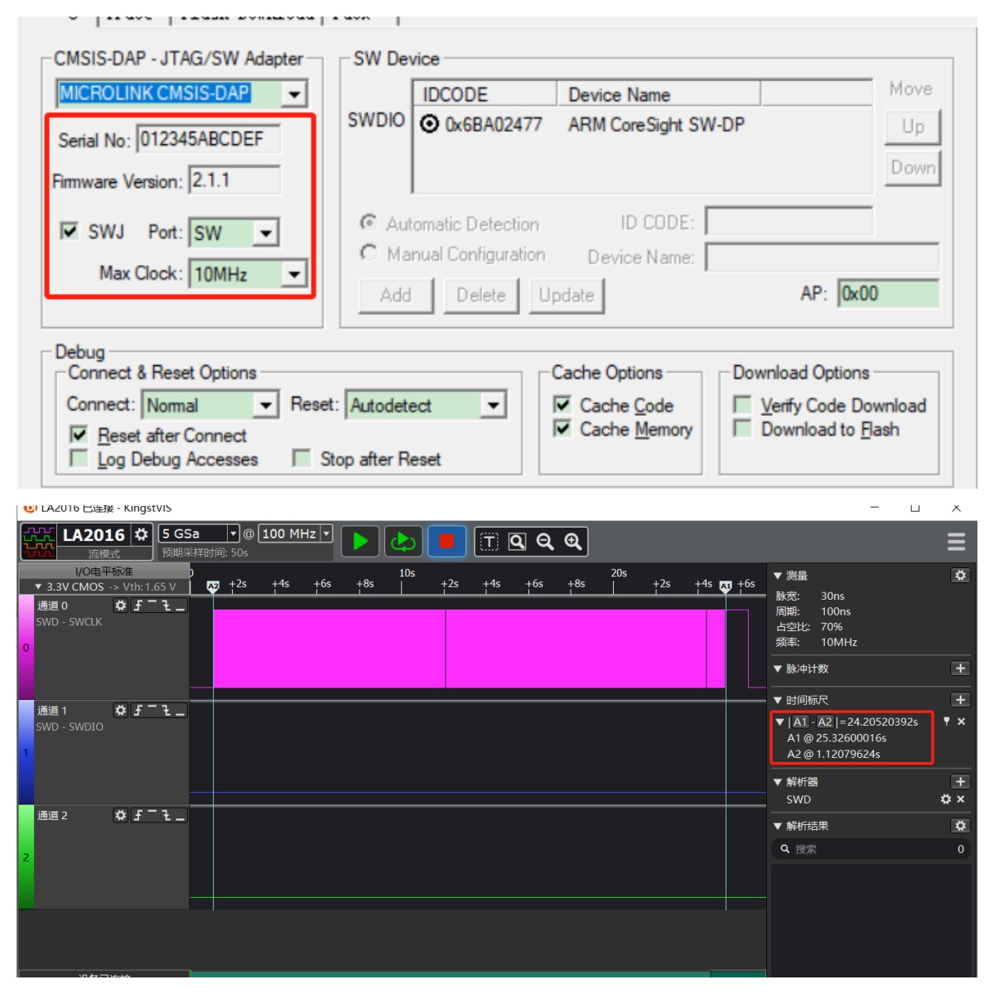The image size is (994, 994).
Task: Remove the SWD analyzer
Action: tap(961, 799)
